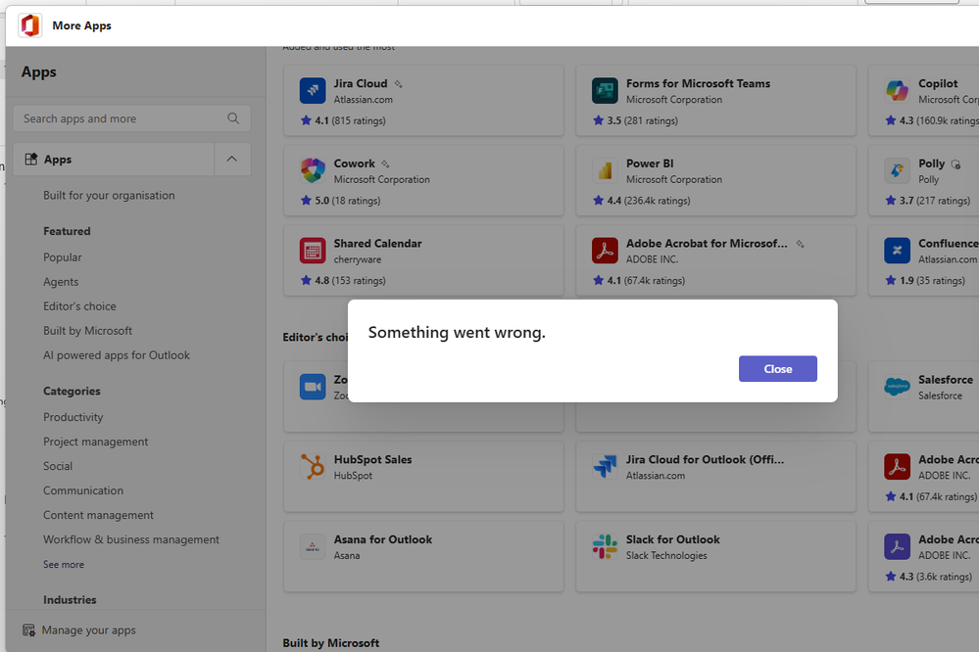Open the Forms for Microsoft Teams title
Screen dimensions: 979x652
[698, 83]
